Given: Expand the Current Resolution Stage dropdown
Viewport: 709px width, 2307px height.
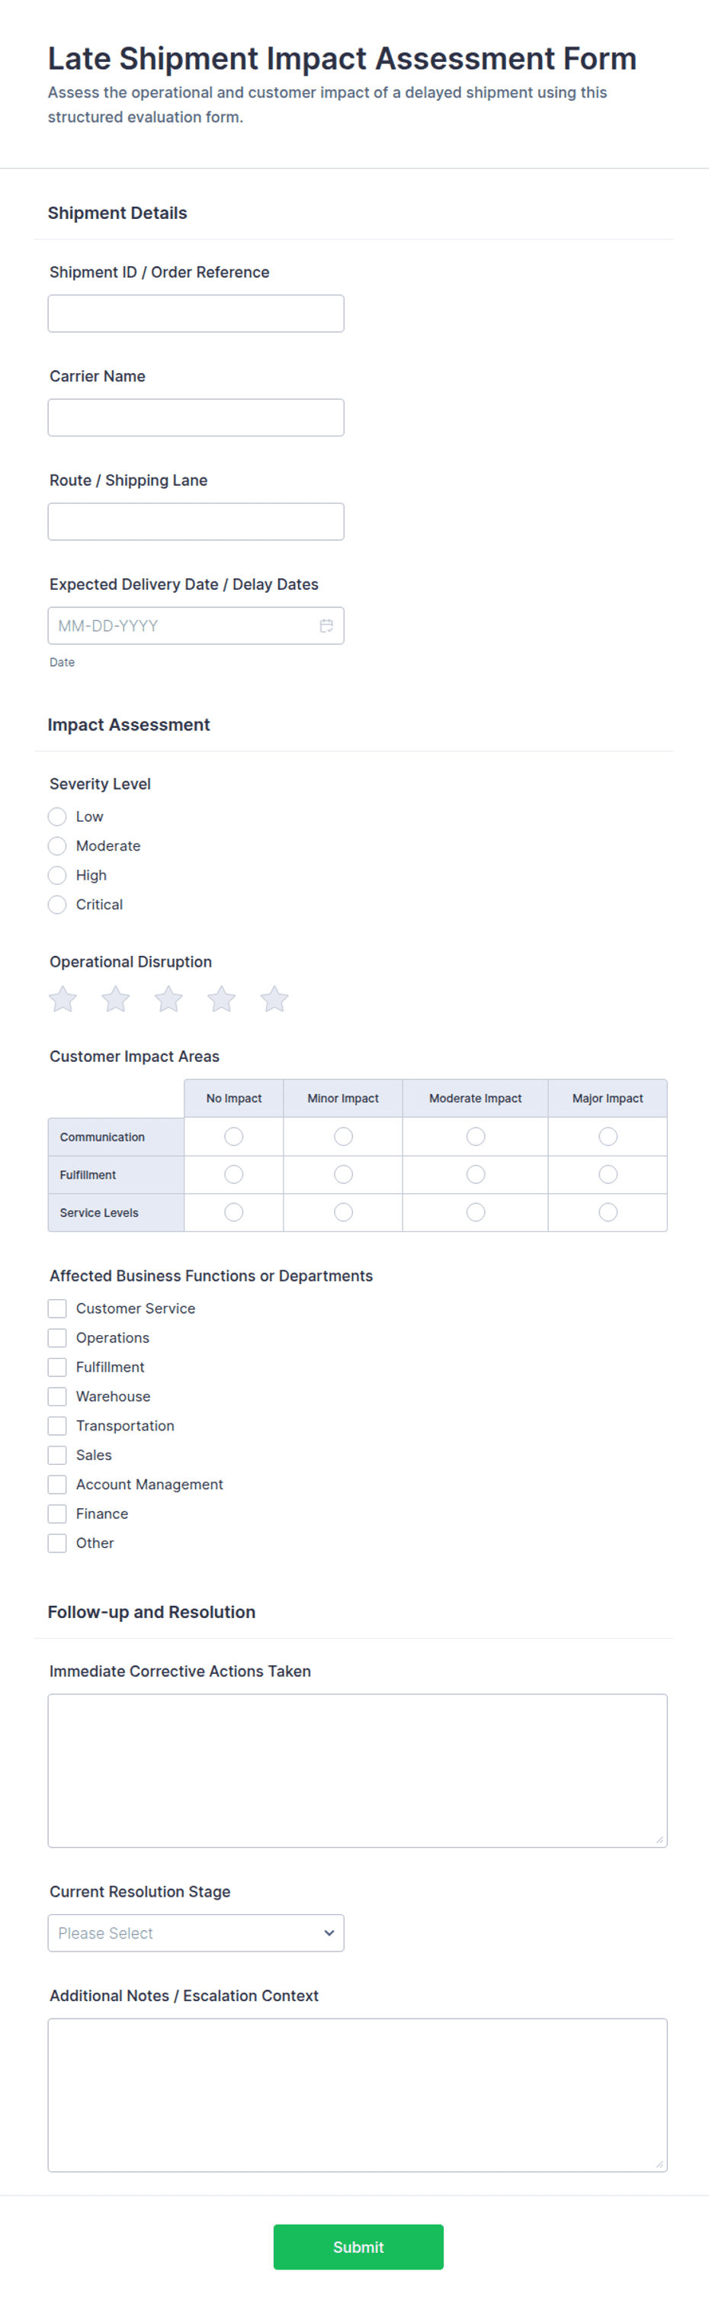Looking at the screenshot, I should (x=196, y=1932).
